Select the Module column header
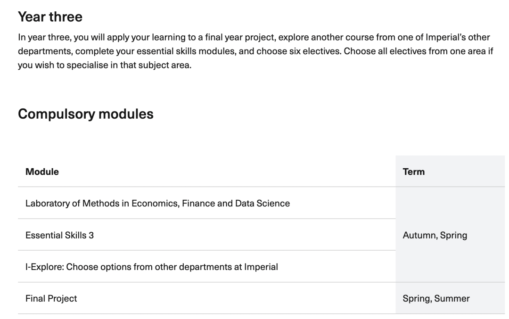The image size is (509, 319). click(x=42, y=172)
